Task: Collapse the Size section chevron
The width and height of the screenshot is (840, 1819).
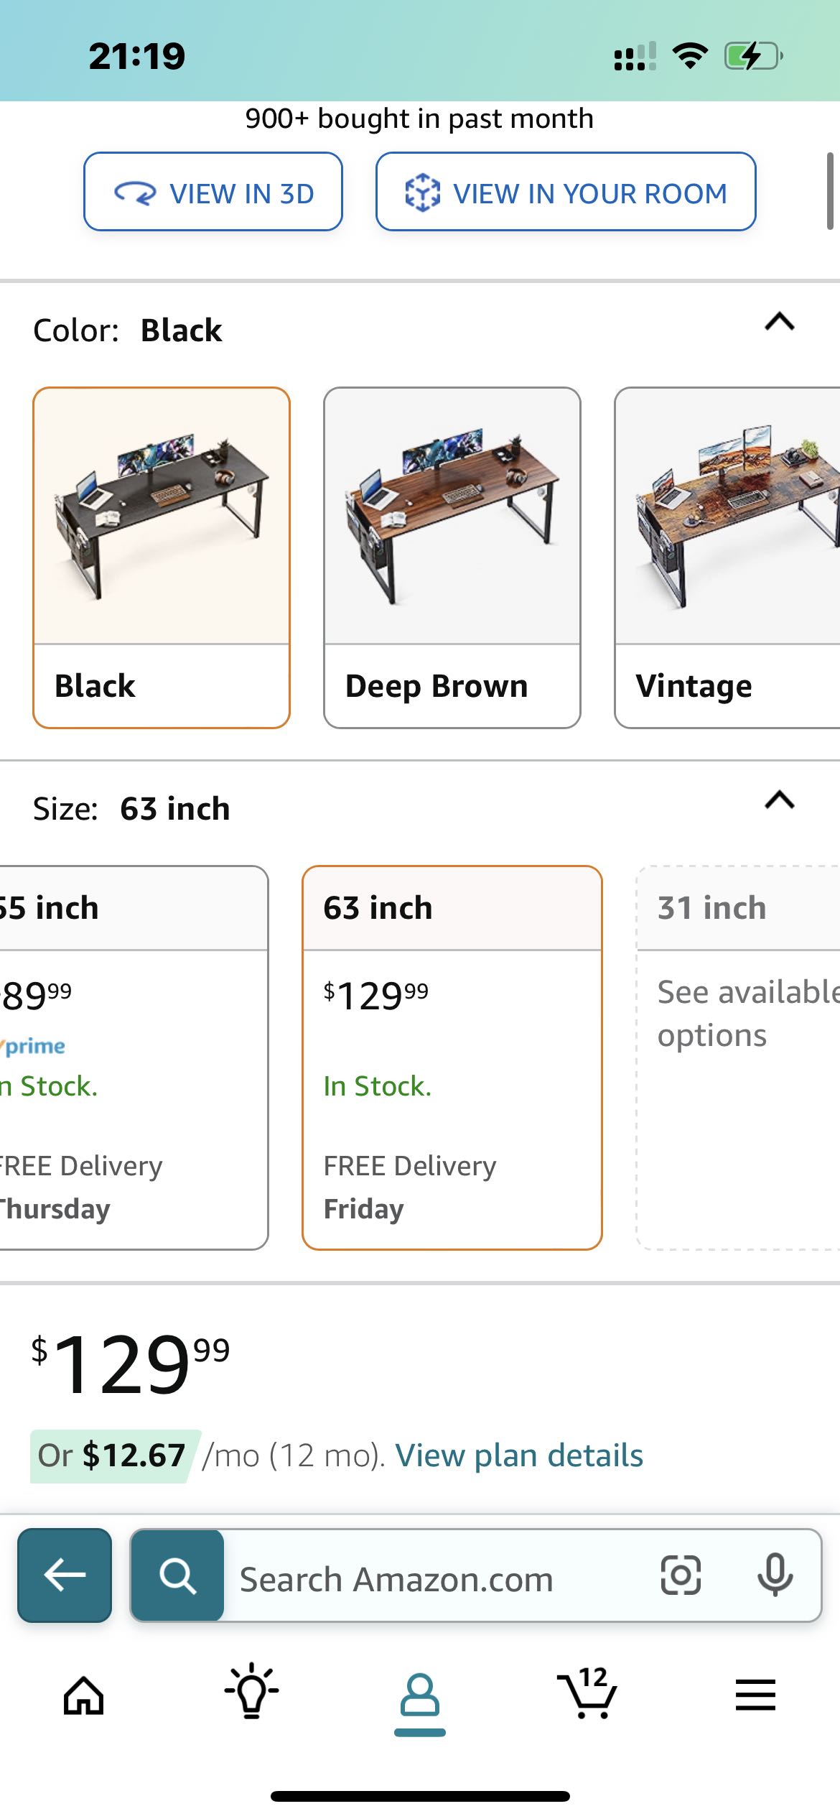Action: point(780,800)
